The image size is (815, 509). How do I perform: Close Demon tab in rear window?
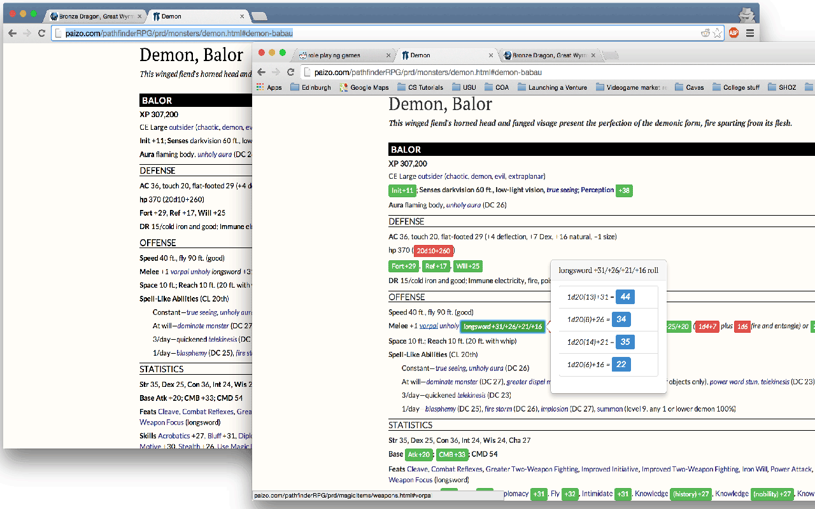pyautogui.click(x=242, y=16)
